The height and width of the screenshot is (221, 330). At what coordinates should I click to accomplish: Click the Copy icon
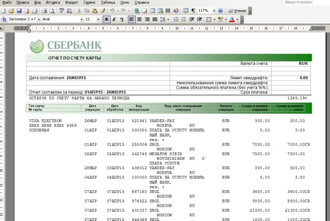[87, 11]
